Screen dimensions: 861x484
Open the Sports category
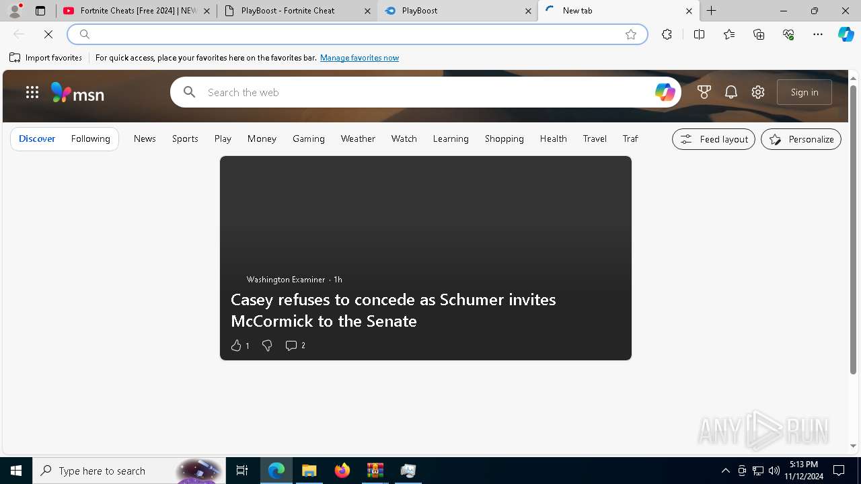tap(185, 138)
